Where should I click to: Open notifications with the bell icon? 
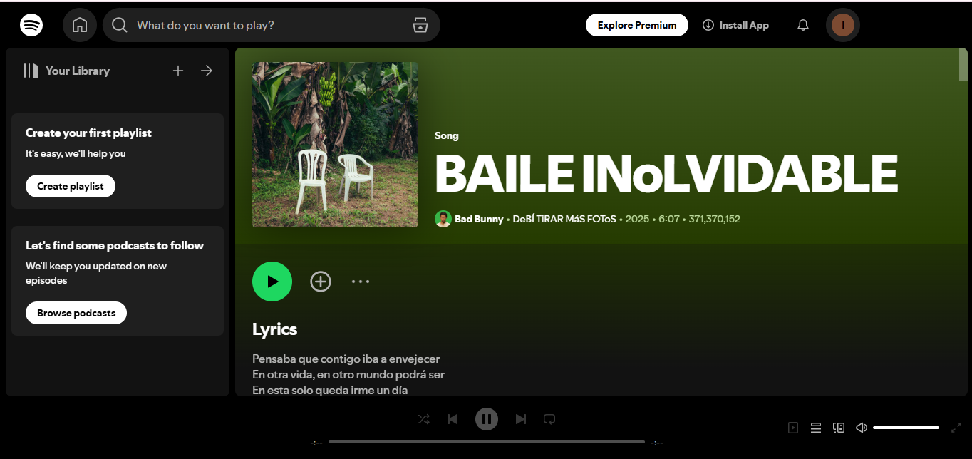click(802, 24)
